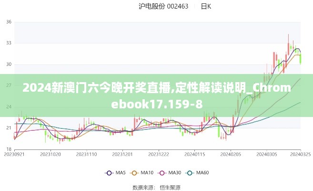Image resolution: width=313 pixels, height=191 pixels.
Task: Show or hide the MA60 series
Action: point(199,172)
